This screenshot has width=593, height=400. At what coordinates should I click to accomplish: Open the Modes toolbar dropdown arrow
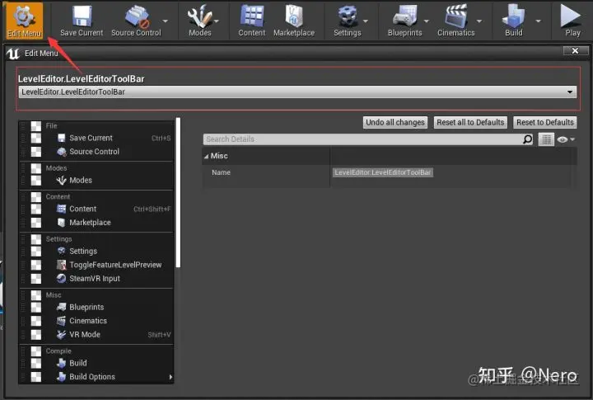217,21
